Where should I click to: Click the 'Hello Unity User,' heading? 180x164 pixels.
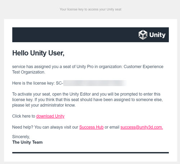pyautogui.click(x=38, y=53)
